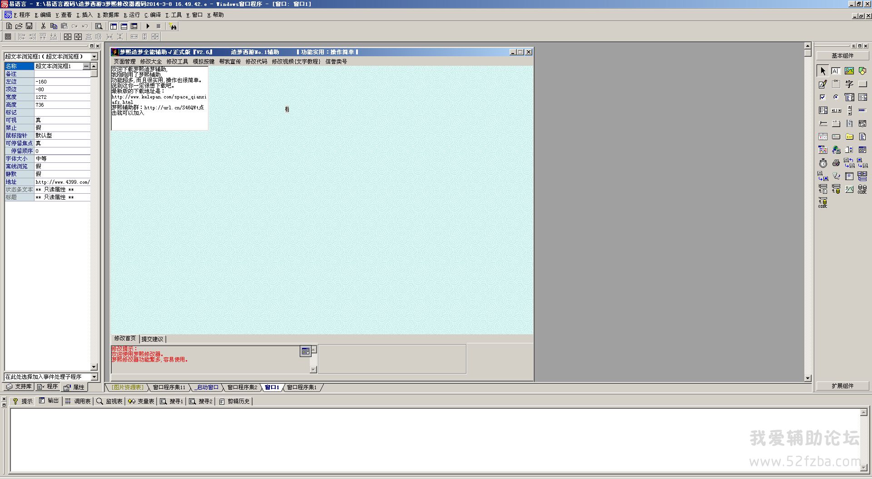872x479 pixels.
Task: Select the Radio button component in toolbox
Action: (x=836, y=97)
